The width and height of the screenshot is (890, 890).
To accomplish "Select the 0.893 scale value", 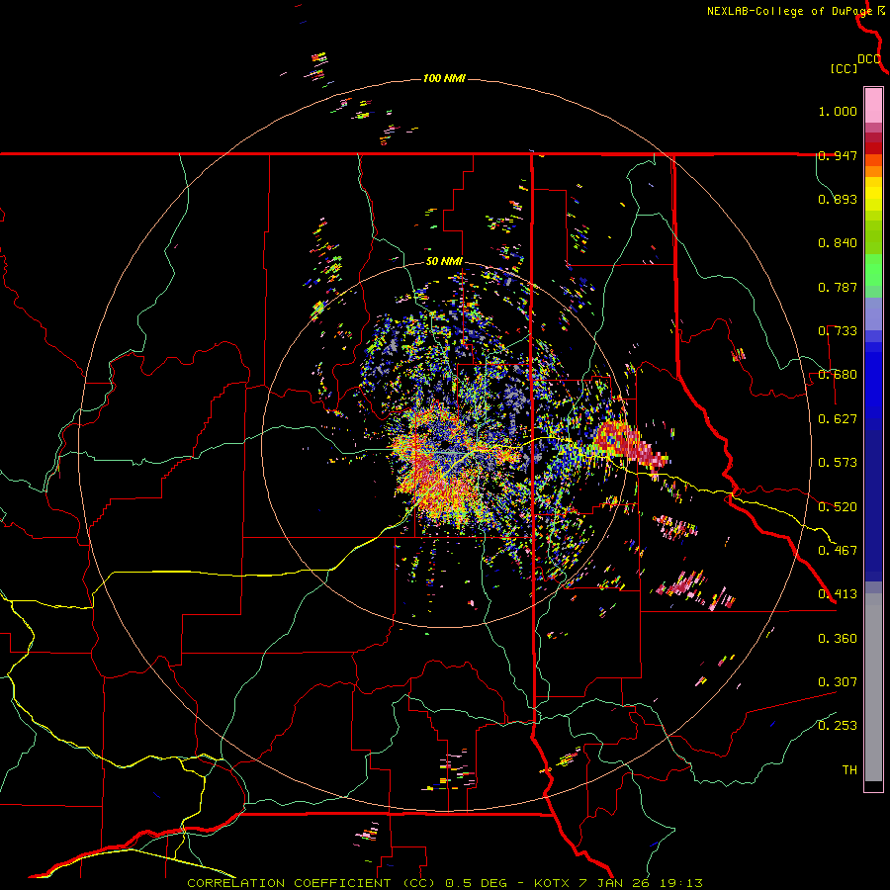I will pos(838,199).
